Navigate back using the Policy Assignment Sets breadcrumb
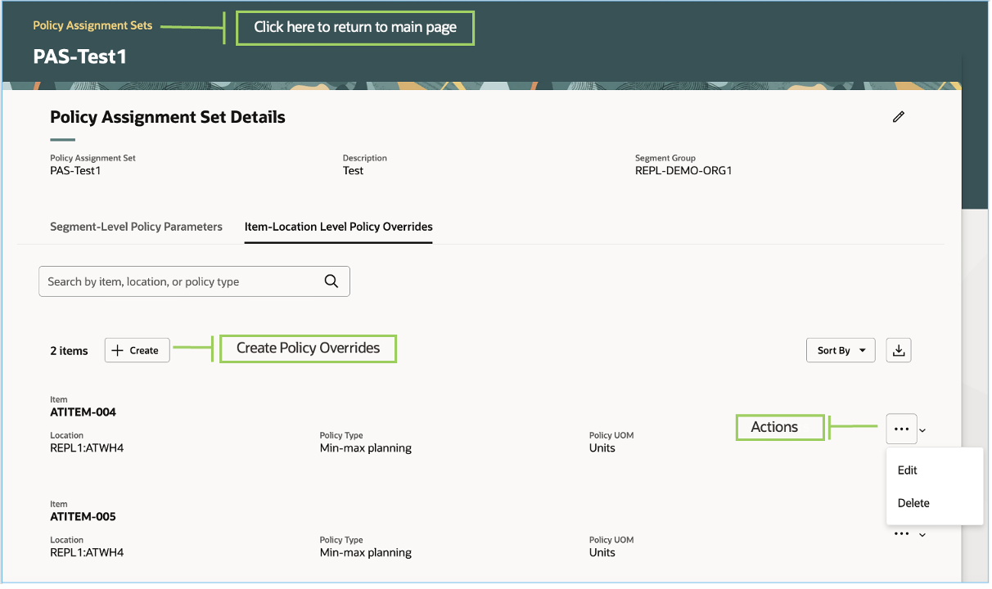The height and width of the screenshot is (589, 992). pyautogui.click(x=92, y=25)
